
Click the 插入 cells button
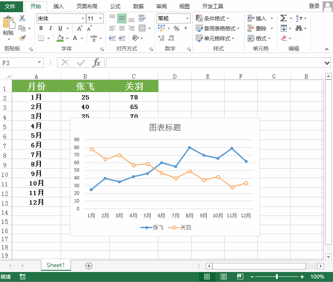[x=257, y=18]
